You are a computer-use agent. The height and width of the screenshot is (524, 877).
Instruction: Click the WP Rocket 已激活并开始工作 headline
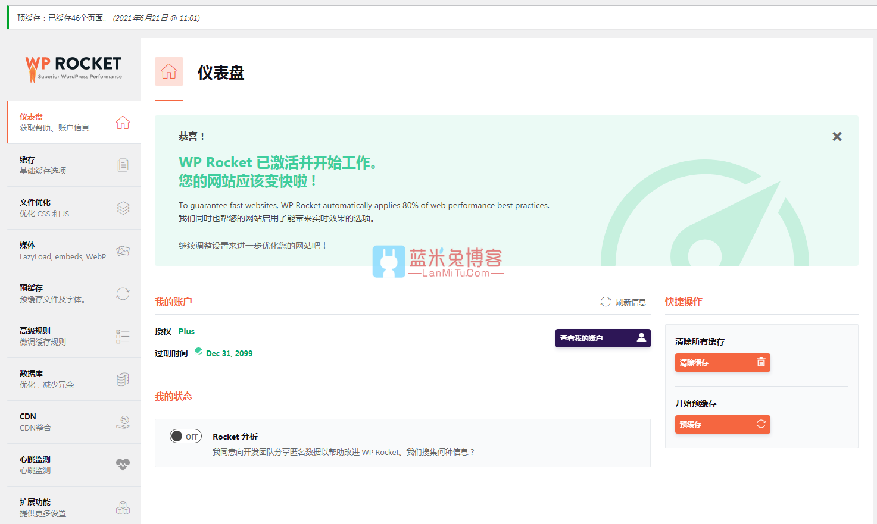(277, 162)
